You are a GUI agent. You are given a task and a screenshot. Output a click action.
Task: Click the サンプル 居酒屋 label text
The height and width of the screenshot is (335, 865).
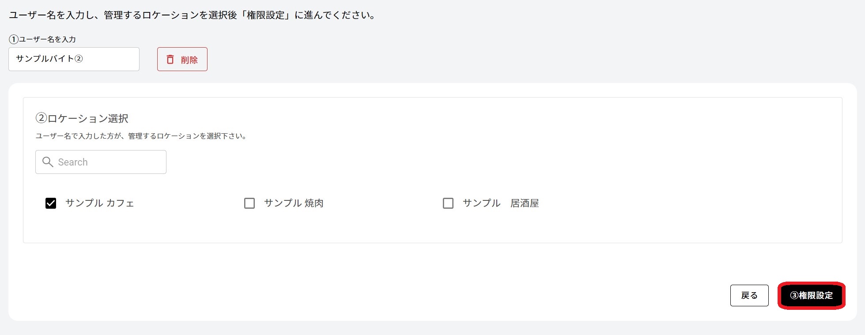tap(501, 203)
